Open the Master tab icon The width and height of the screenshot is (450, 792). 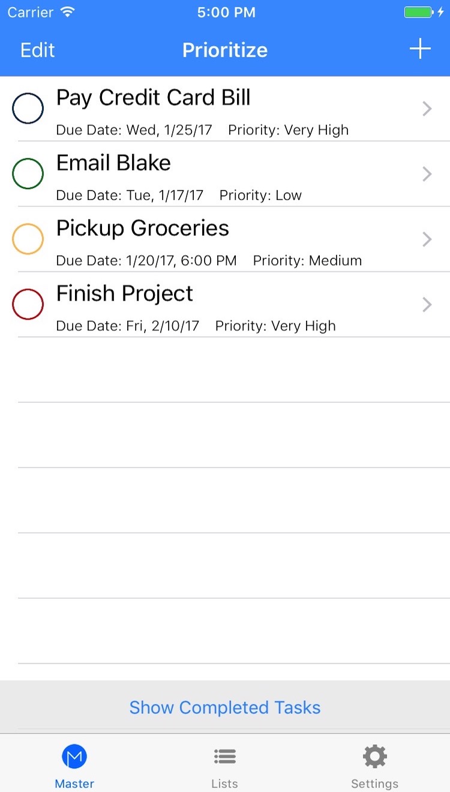pos(74,757)
